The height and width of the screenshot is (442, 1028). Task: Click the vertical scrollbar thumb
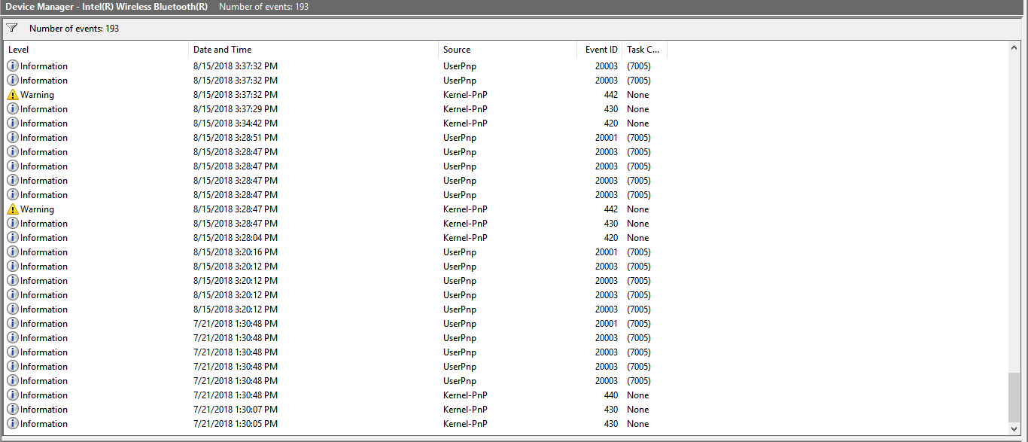coord(1015,397)
